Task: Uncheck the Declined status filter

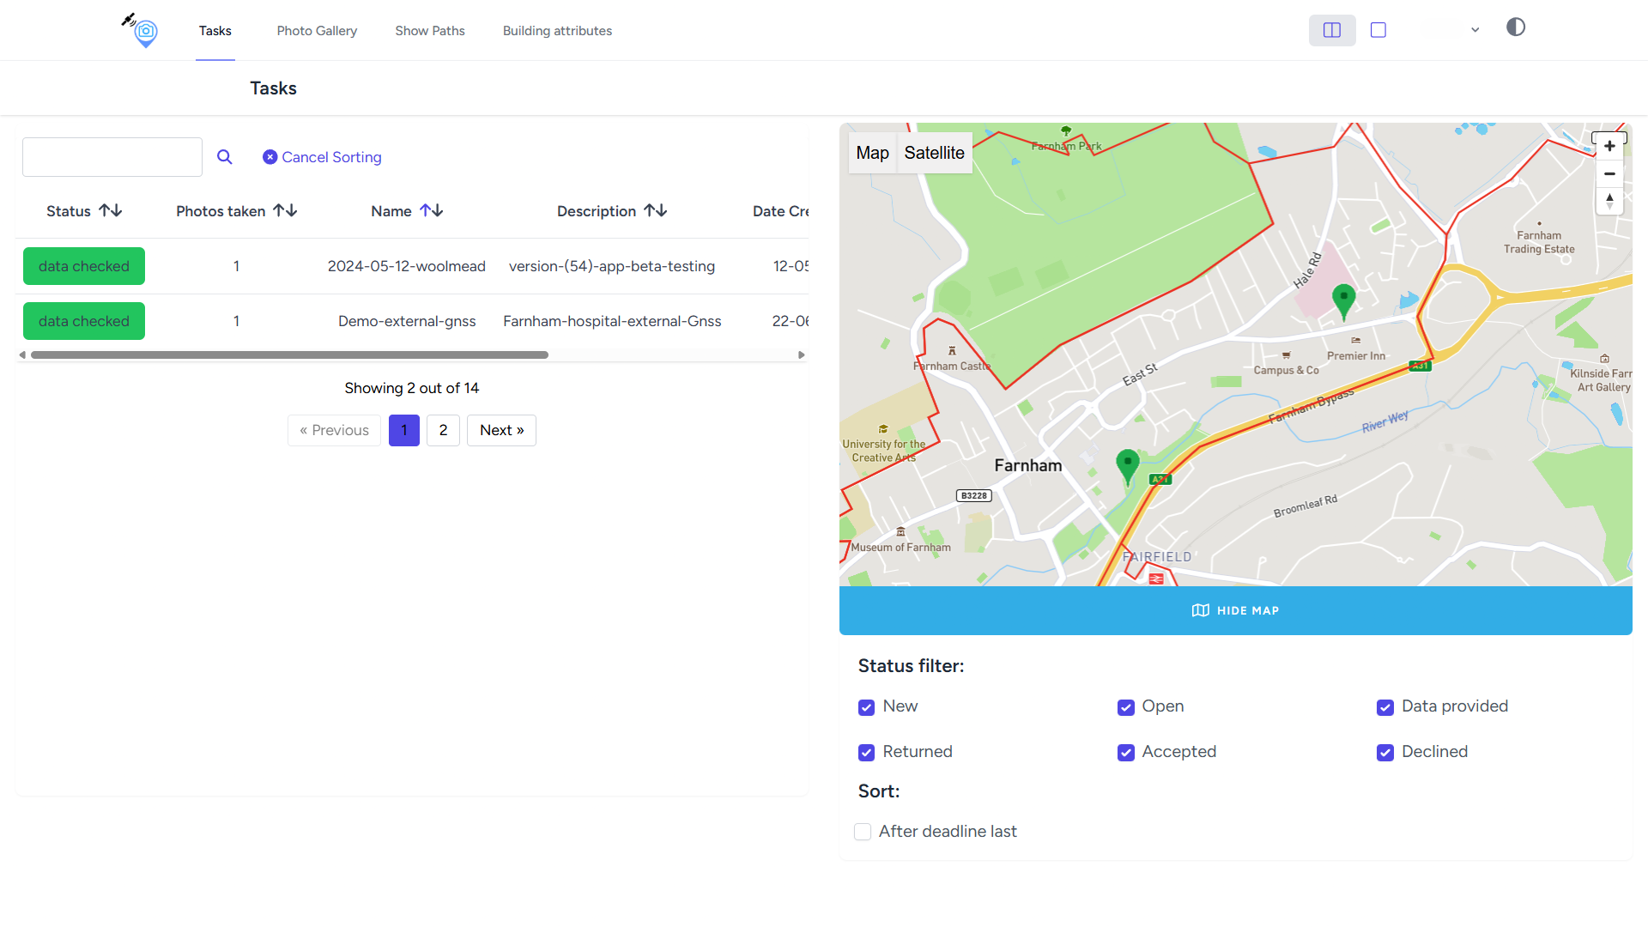Action: 1384,753
